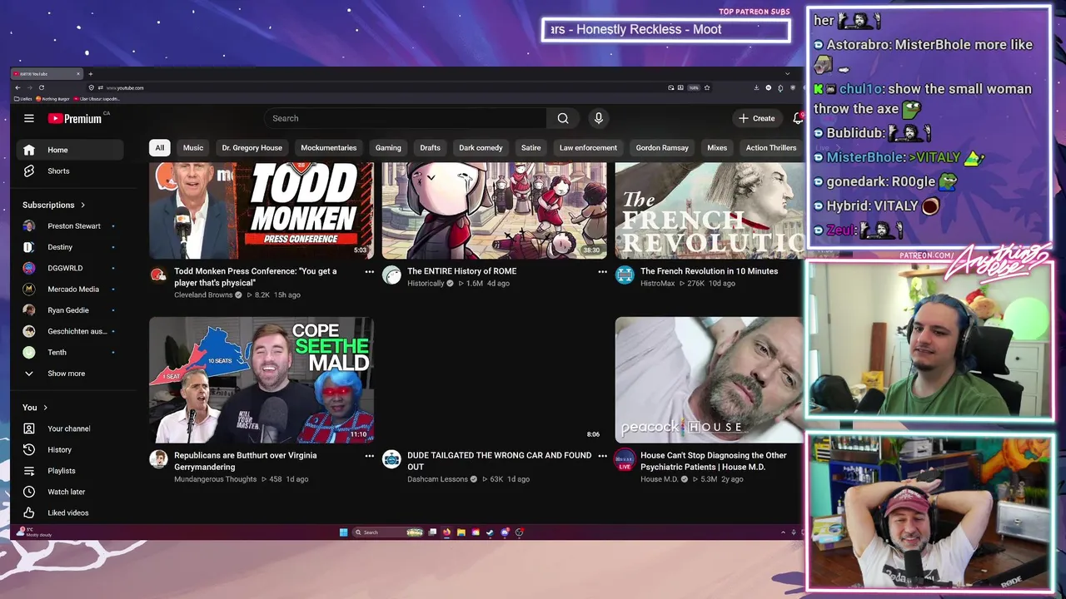The width and height of the screenshot is (1066, 599).
Task: Open options for The ENTIRE History of ROME
Action: [602, 272]
